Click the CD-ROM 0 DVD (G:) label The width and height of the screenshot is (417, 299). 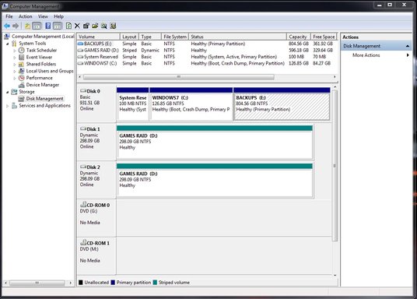pos(96,218)
